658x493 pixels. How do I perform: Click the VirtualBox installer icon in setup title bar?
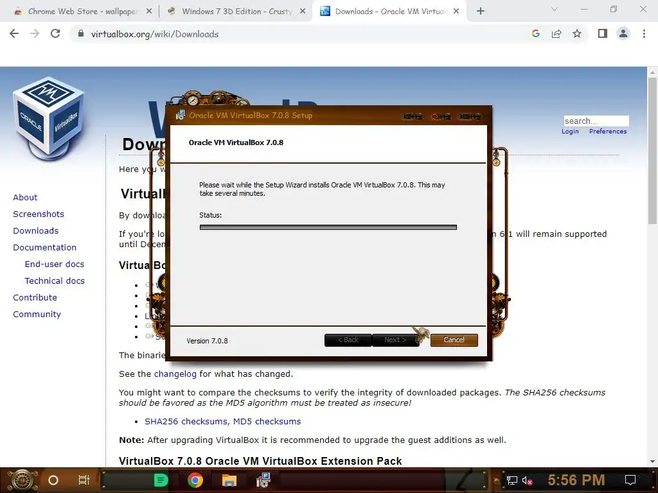[180, 116]
